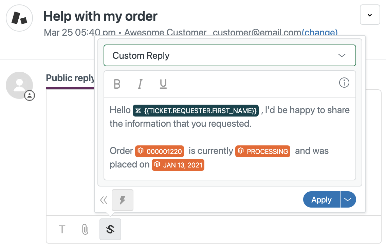The height and width of the screenshot is (248, 386).
Task: Click the T text formatting icon
Action: (62, 229)
